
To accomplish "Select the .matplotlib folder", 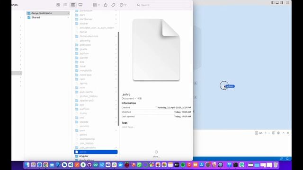I will tap(96, 70).
